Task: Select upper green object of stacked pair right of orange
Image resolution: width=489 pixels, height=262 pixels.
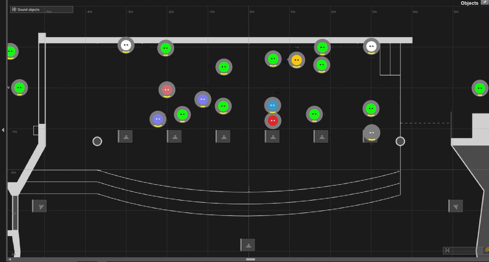Action: click(x=322, y=48)
